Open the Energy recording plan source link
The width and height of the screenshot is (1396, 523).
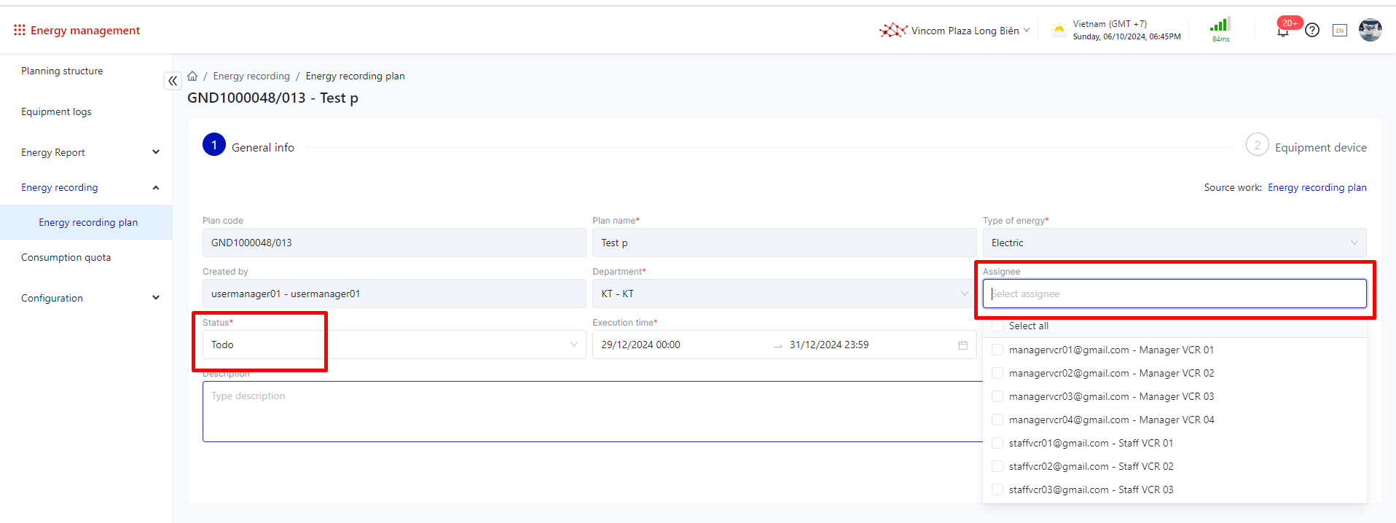point(1317,187)
